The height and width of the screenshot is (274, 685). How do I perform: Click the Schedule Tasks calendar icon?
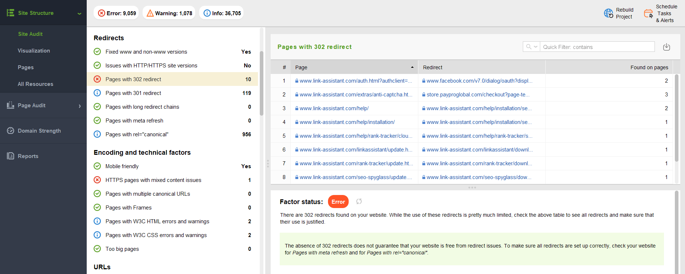[x=648, y=14]
